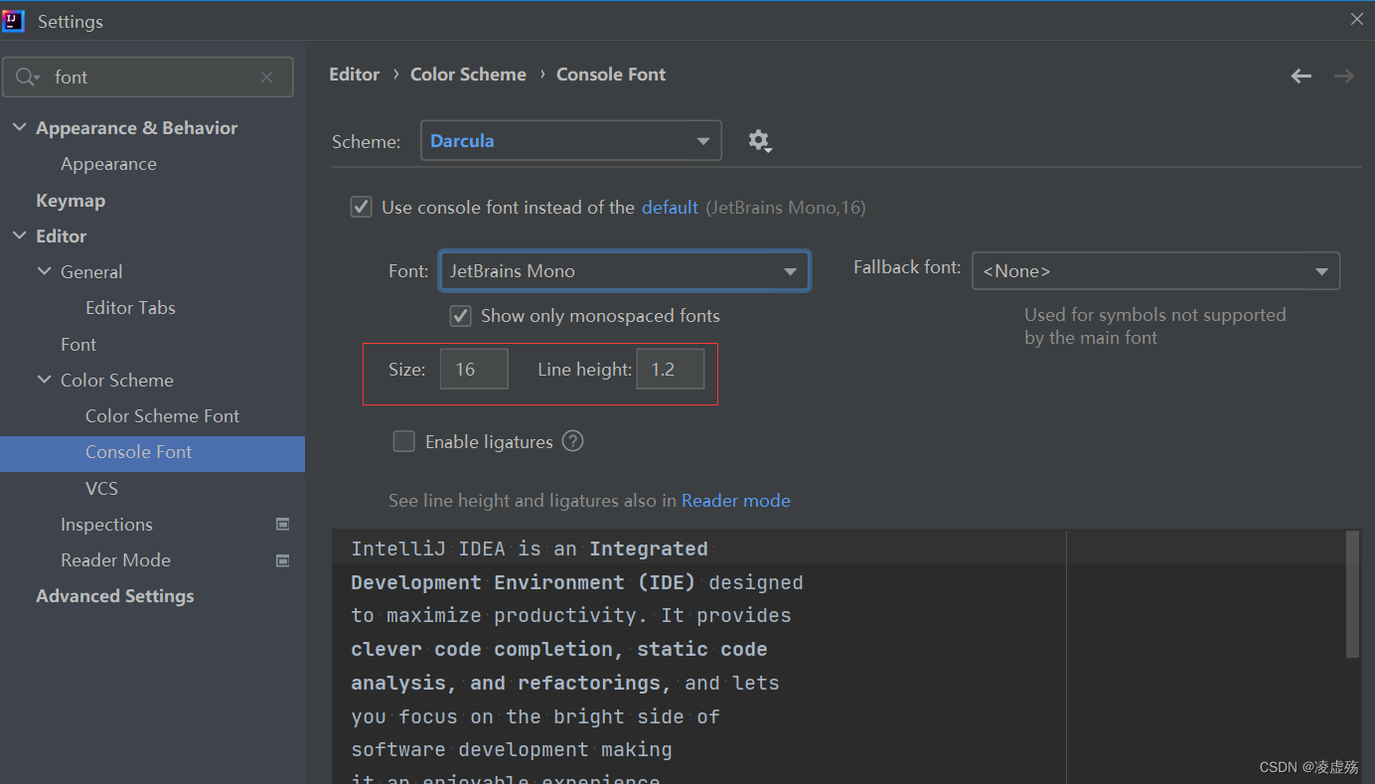The height and width of the screenshot is (784, 1375).
Task: Click the General label in the settings tree
Action: 91,272
